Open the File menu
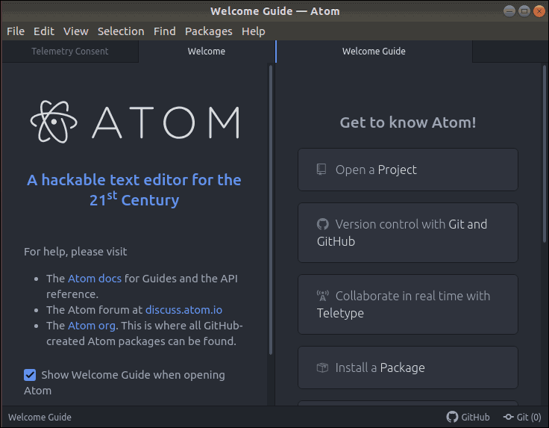This screenshot has height=428, width=549. [16, 31]
